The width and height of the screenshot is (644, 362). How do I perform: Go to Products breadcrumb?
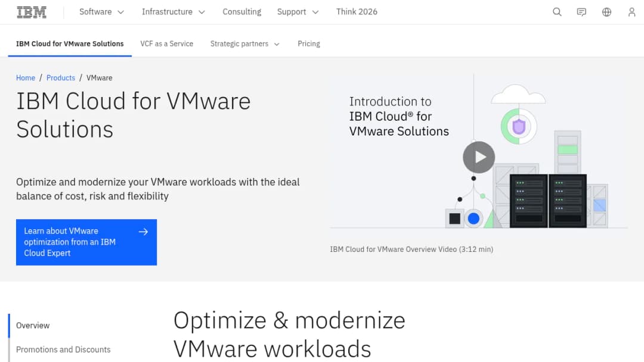tap(61, 78)
